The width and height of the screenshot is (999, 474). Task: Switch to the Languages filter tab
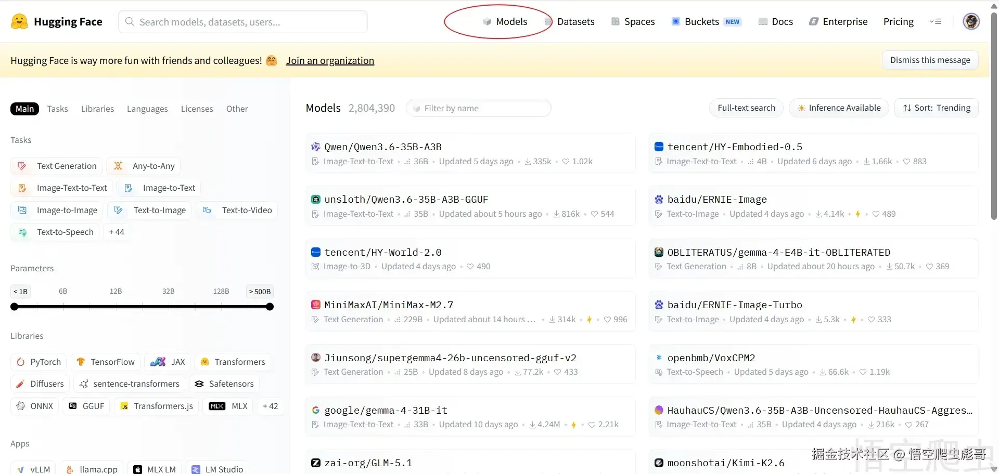(x=147, y=109)
